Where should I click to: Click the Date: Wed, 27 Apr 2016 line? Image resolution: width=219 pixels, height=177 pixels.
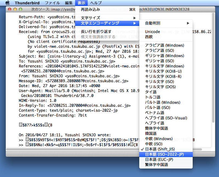[x=59, y=86]
